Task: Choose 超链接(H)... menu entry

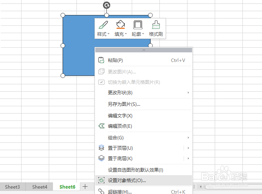Action: (x=144, y=191)
